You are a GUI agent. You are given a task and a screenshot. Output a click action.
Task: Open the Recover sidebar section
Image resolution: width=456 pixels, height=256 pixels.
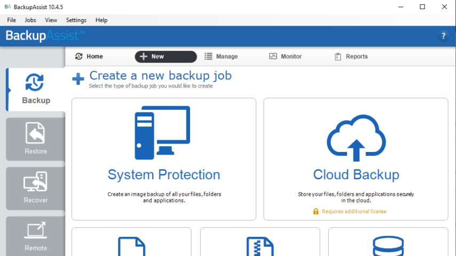click(35, 188)
